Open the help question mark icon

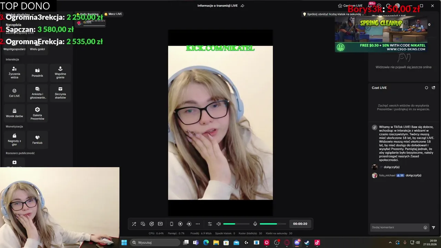pos(379,6)
